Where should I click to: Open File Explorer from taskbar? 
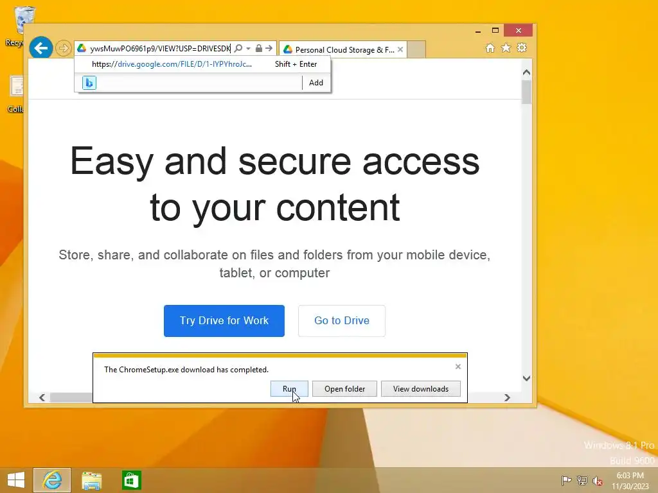(x=91, y=480)
